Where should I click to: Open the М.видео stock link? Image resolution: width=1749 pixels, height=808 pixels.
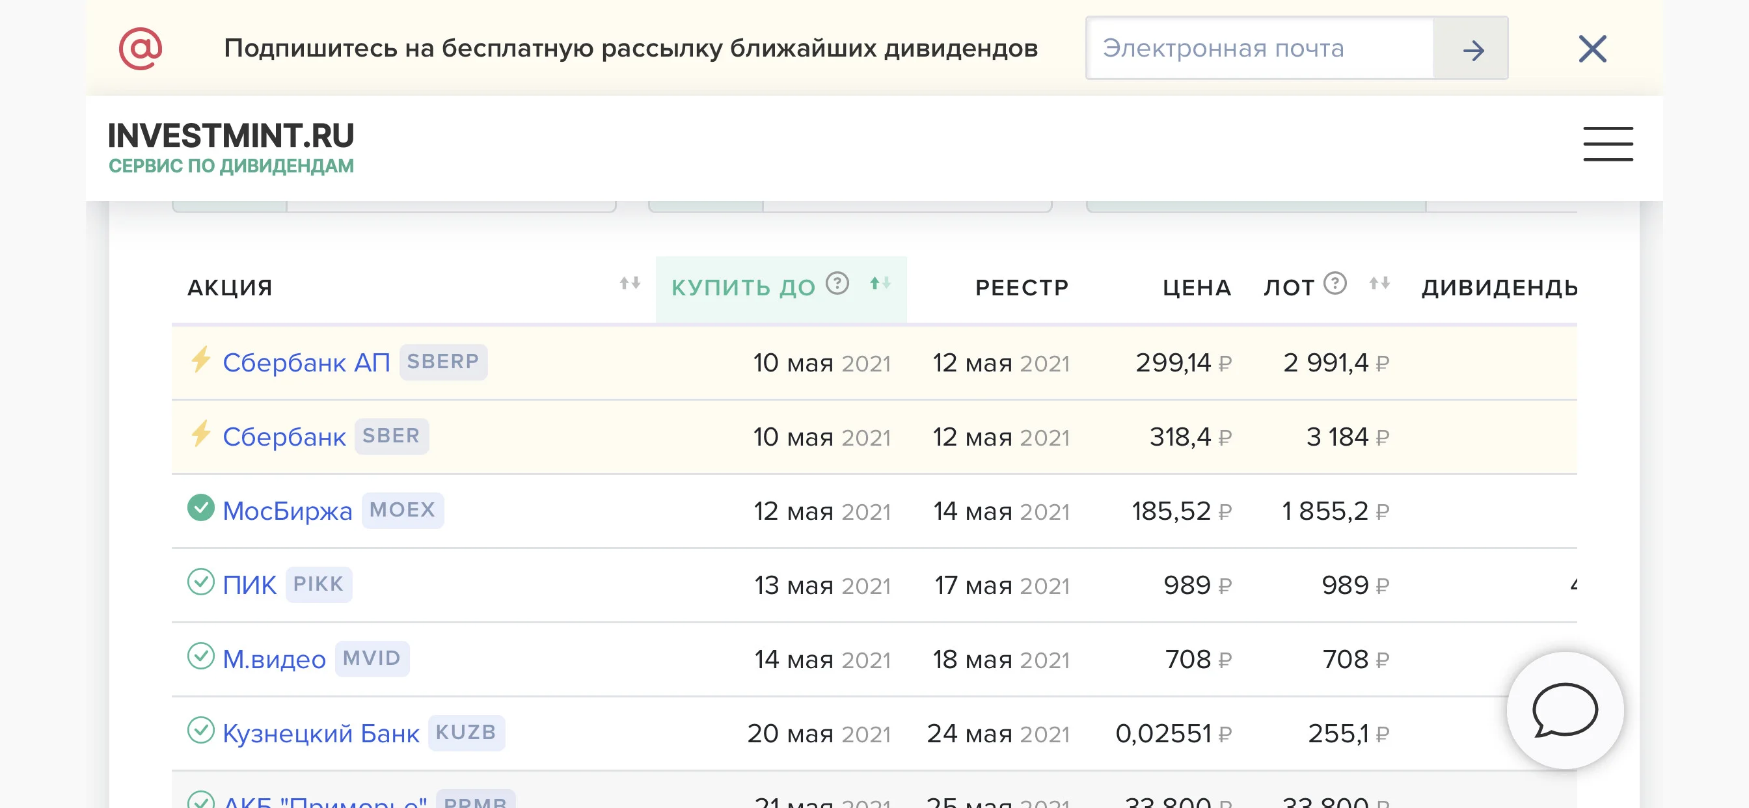pos(275,659)
